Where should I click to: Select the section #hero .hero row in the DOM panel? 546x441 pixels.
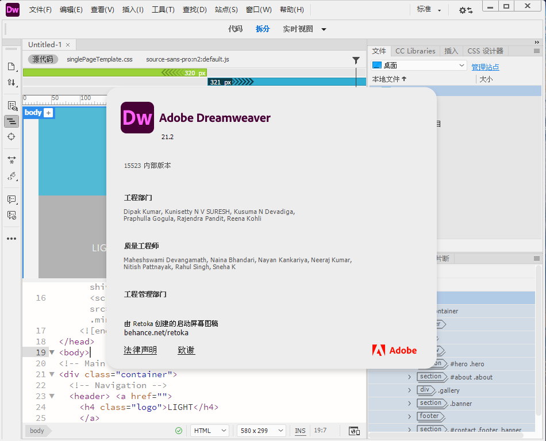[x=451, y=364]
